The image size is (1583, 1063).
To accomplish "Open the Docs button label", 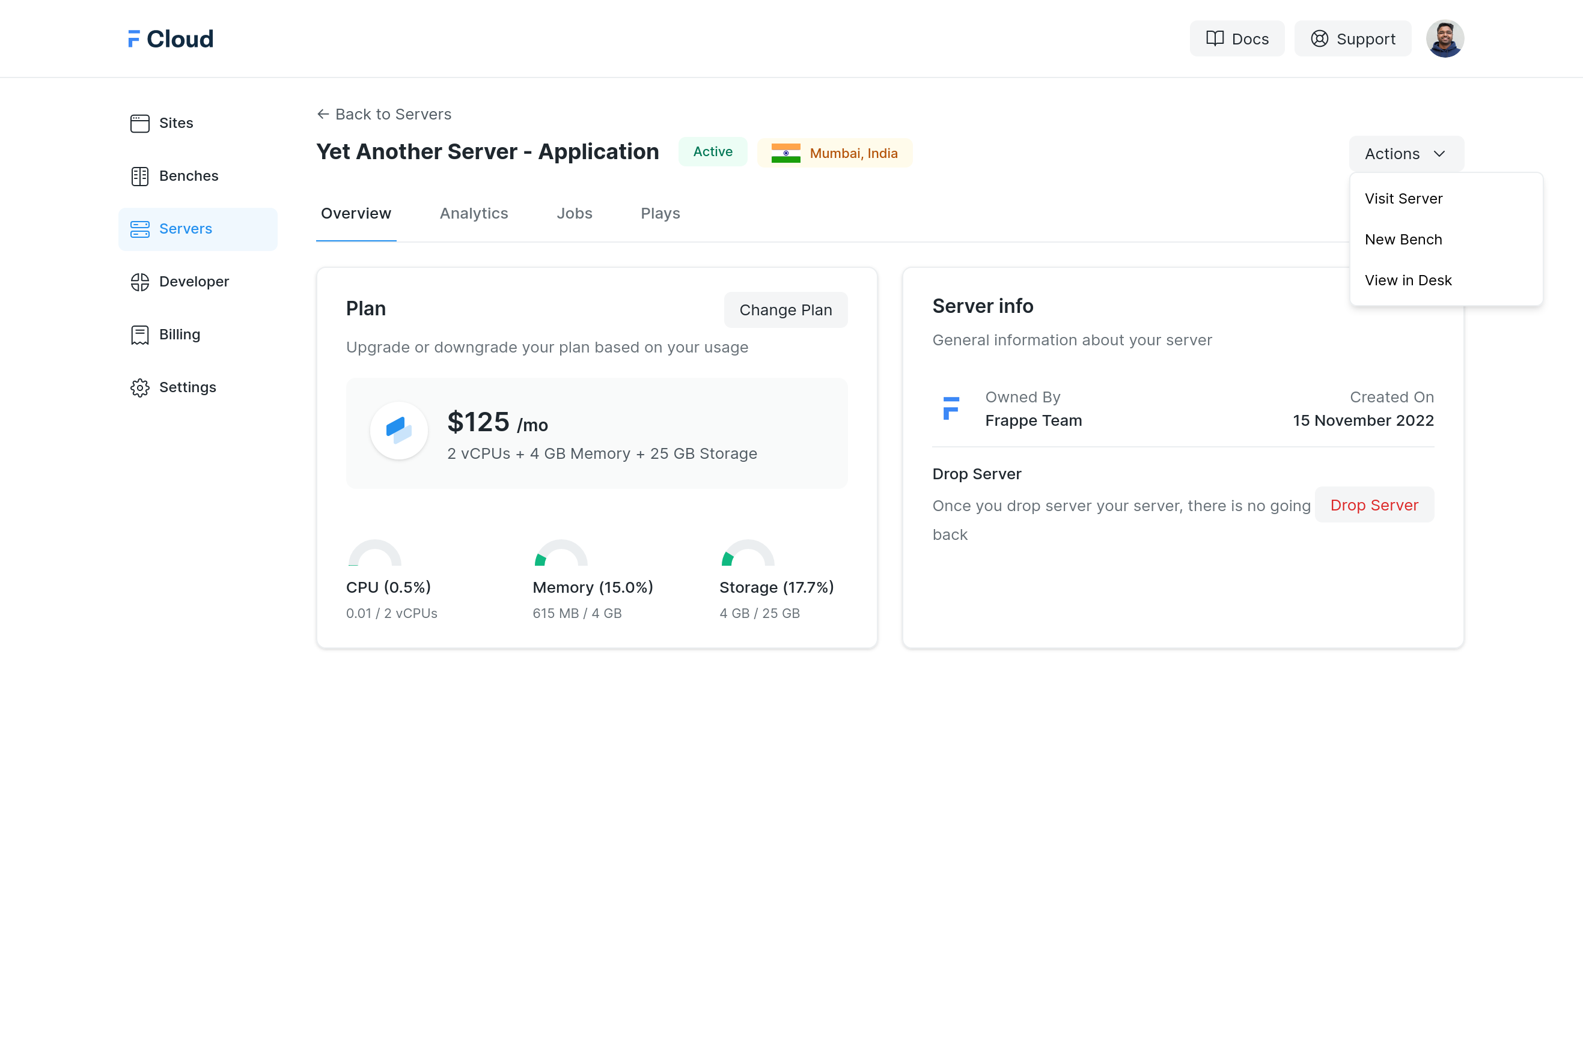I will click(1250, 39).
